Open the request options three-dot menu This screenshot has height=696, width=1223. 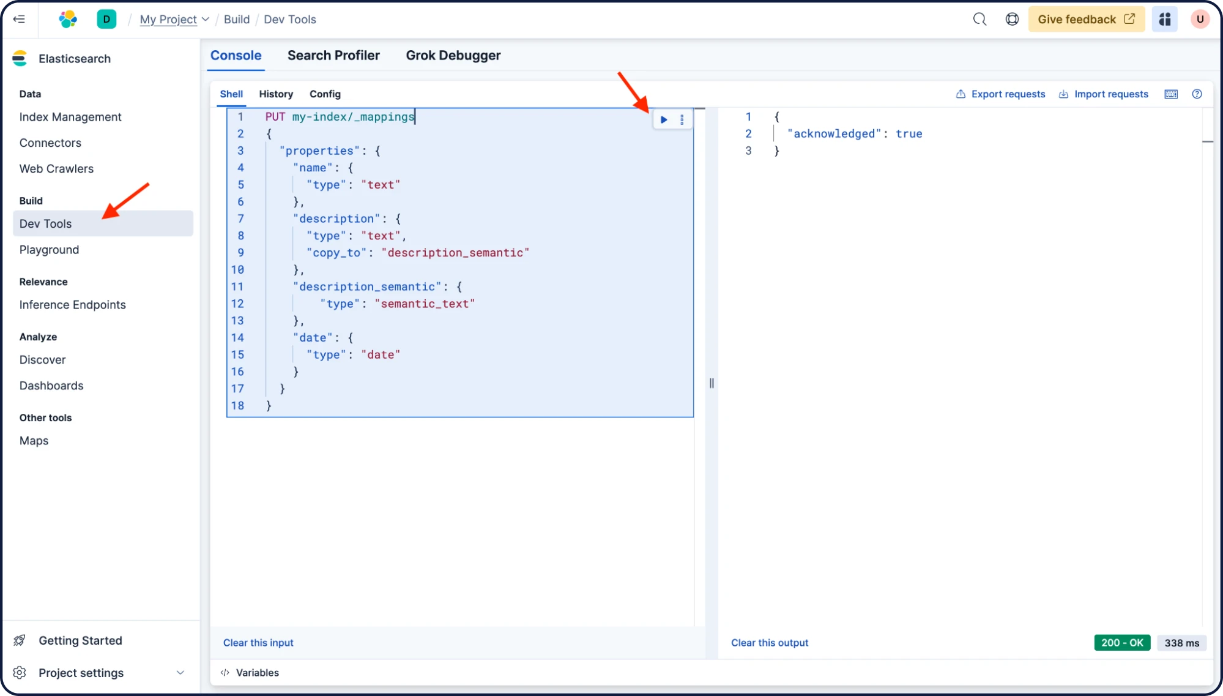682,119
